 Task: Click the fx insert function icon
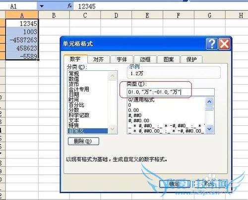69,6
